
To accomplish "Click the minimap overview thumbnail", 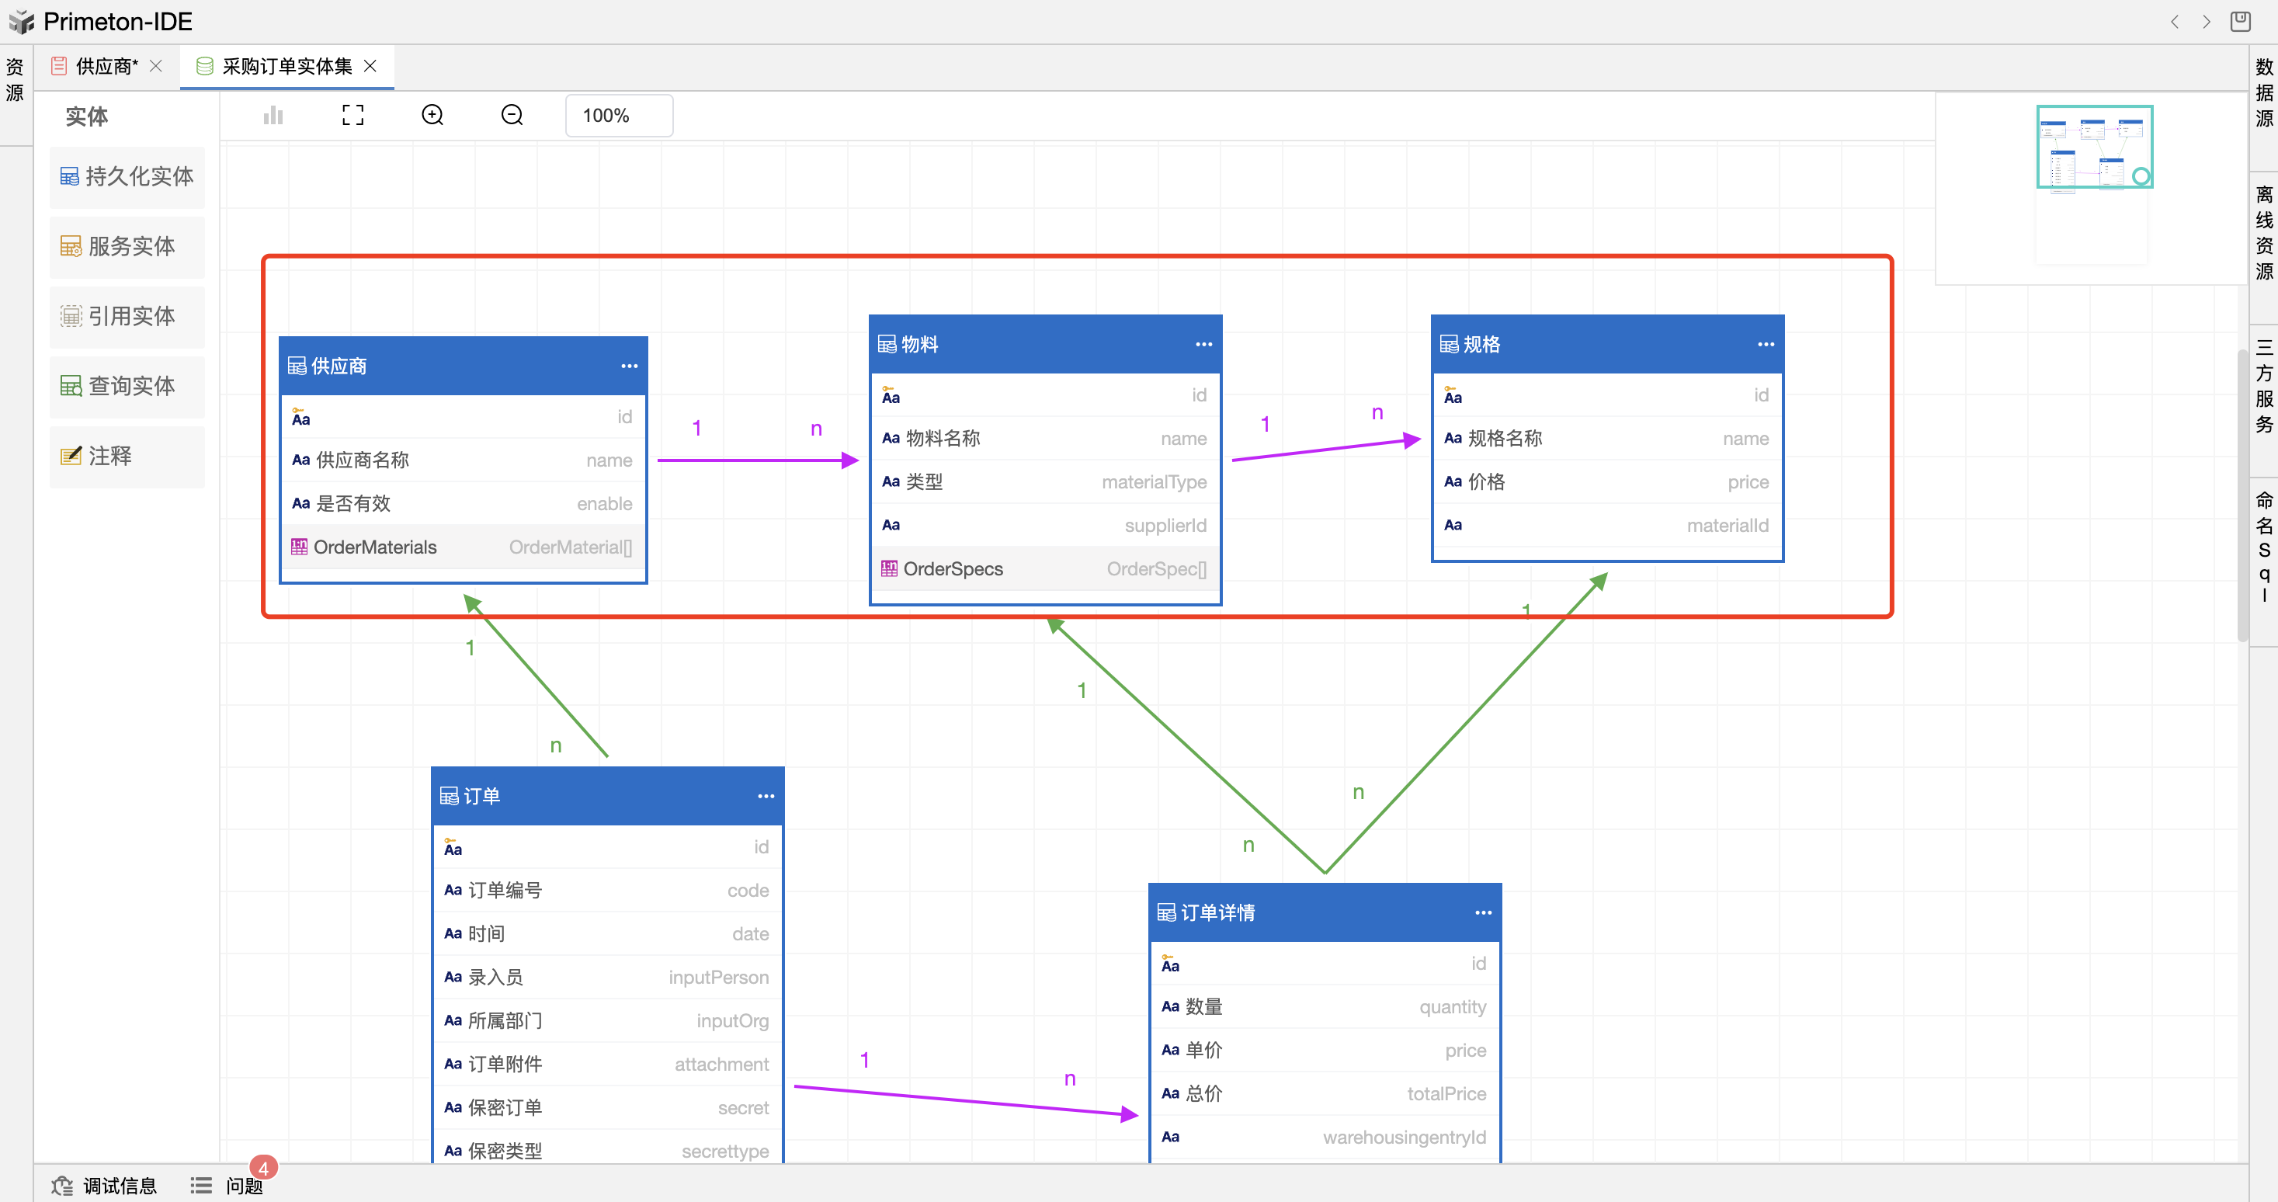I will point(2094,147).
